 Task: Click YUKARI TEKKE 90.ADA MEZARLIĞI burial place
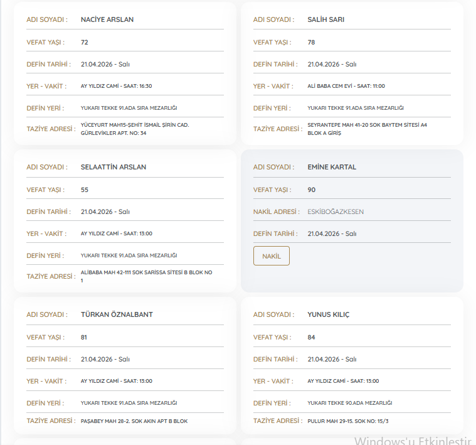349,403
